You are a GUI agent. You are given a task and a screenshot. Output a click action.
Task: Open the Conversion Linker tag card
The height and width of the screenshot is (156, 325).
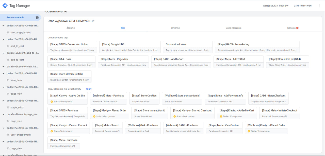(188, 47)
